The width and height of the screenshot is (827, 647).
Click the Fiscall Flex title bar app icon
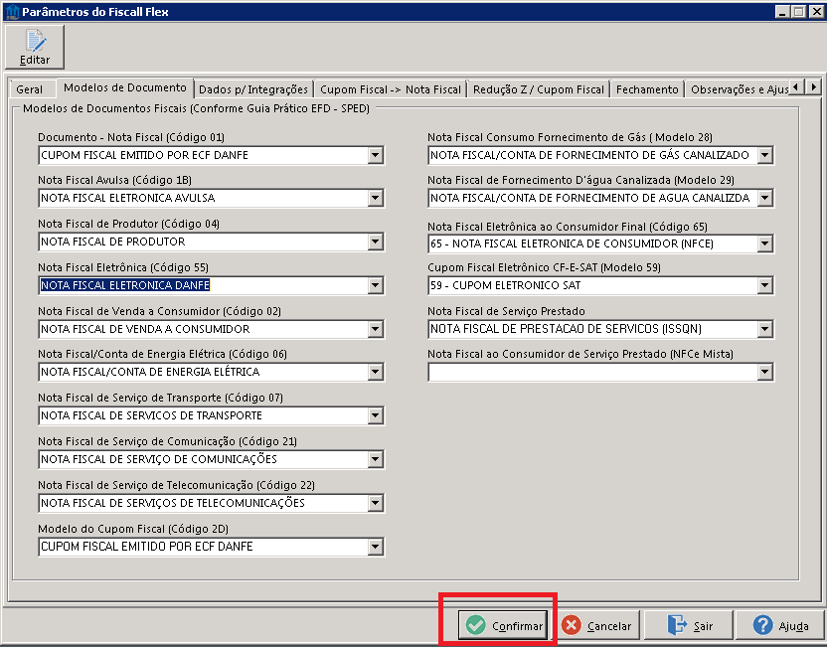11,11
